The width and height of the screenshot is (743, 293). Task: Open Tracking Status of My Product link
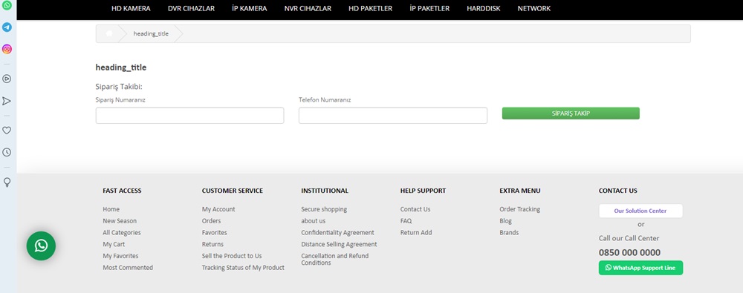click(x=243, y=268)
